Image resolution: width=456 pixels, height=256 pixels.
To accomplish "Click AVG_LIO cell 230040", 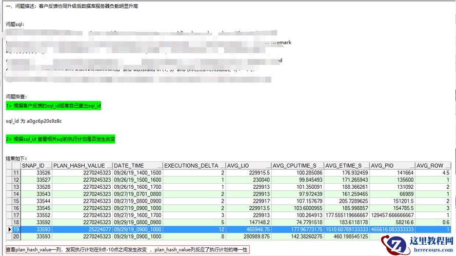I will 248,180.
